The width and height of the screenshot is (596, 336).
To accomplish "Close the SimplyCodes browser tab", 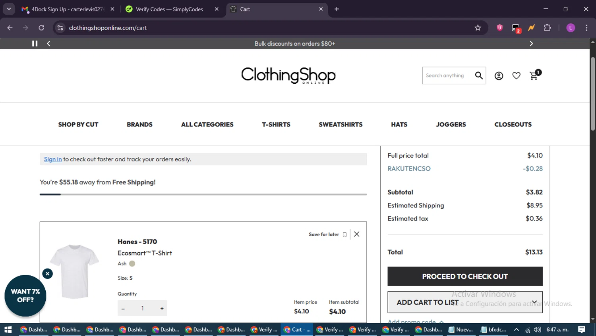I will click(217, 9).
